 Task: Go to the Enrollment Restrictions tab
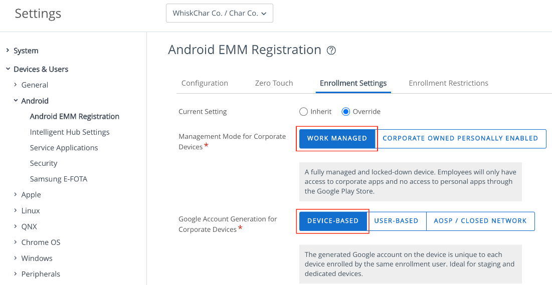tap(448, 83)
